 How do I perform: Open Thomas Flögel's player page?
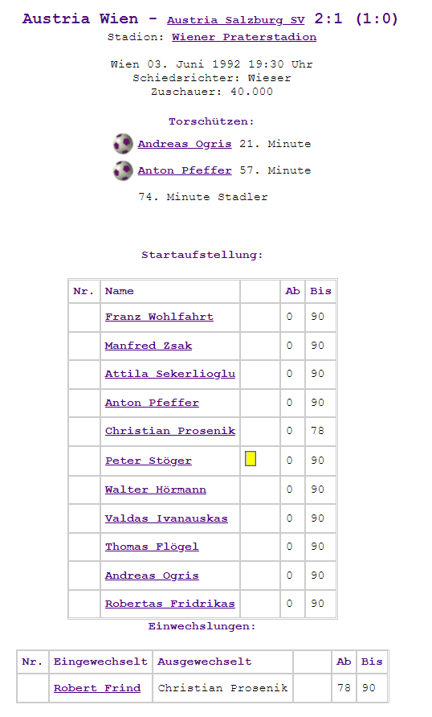coord(152,547)
